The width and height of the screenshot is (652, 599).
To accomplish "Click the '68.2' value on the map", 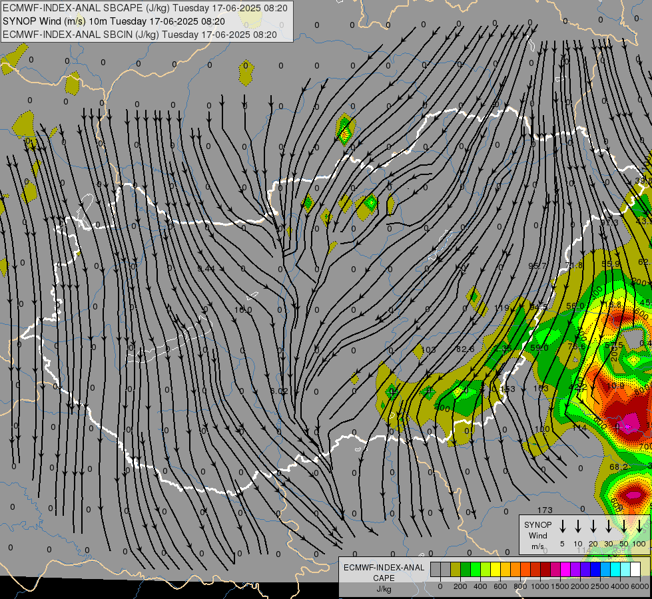I will click(619, 467).
